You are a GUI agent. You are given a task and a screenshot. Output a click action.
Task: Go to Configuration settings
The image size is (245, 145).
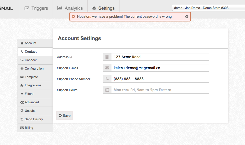[x=34, y=69]
